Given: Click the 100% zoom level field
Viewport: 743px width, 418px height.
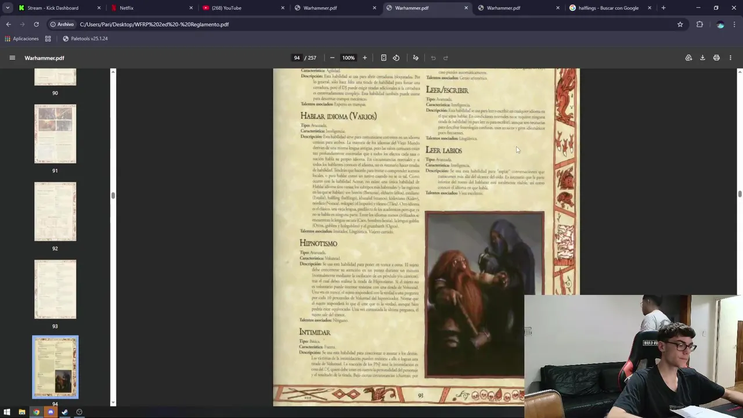Looking at the screenshot, I should click(348, 57).
